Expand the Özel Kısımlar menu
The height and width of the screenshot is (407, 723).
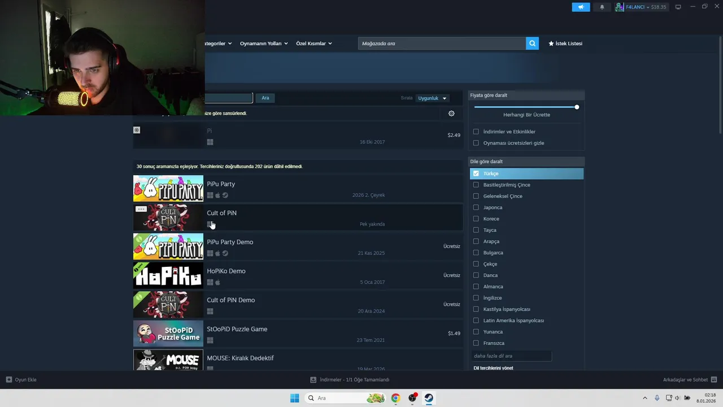point(314,44)
